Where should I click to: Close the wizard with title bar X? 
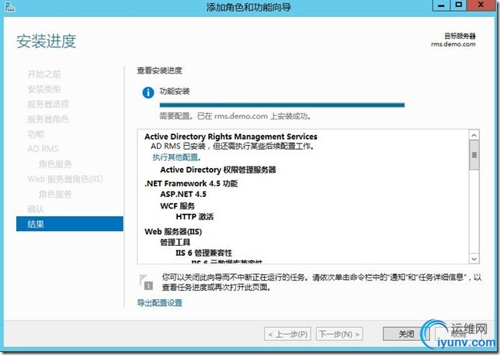click(481, 5)
